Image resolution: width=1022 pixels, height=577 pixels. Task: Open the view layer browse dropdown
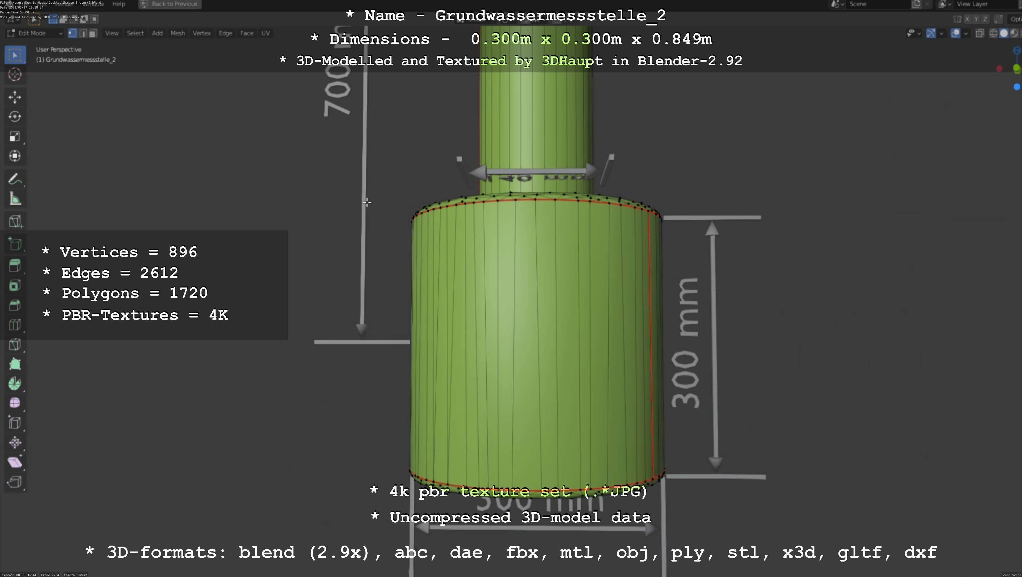945,4
